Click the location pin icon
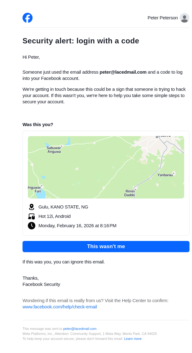Screen dimensions: 192x353 (x=31, y=207)
